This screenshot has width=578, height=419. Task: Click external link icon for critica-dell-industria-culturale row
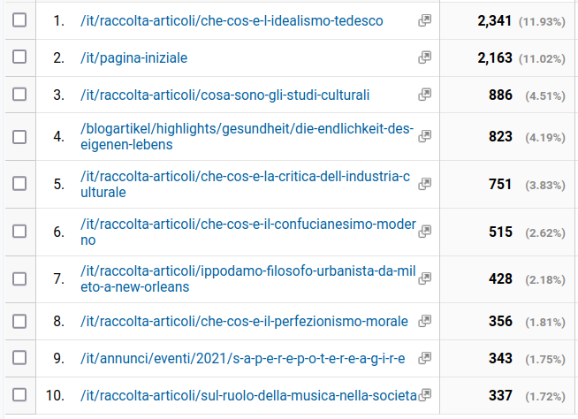(424, 184)
